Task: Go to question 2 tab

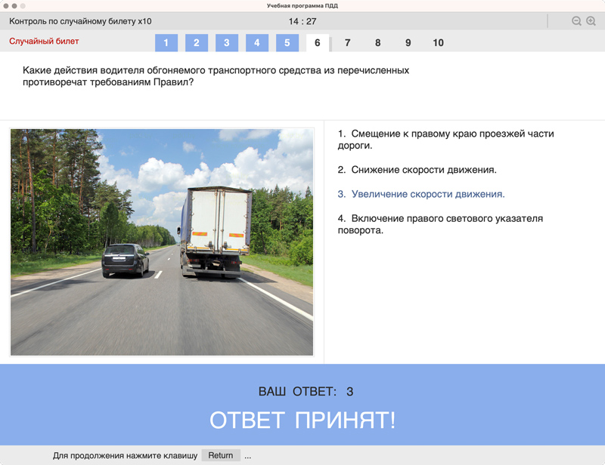Action: pos(197,43)
